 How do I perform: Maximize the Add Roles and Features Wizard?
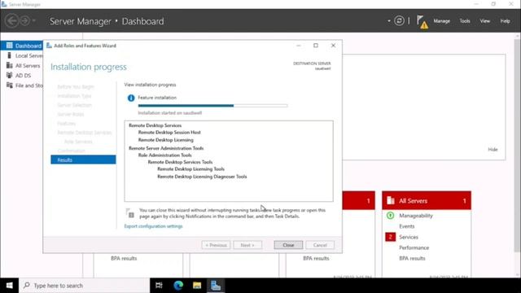[x=316, y=46]
